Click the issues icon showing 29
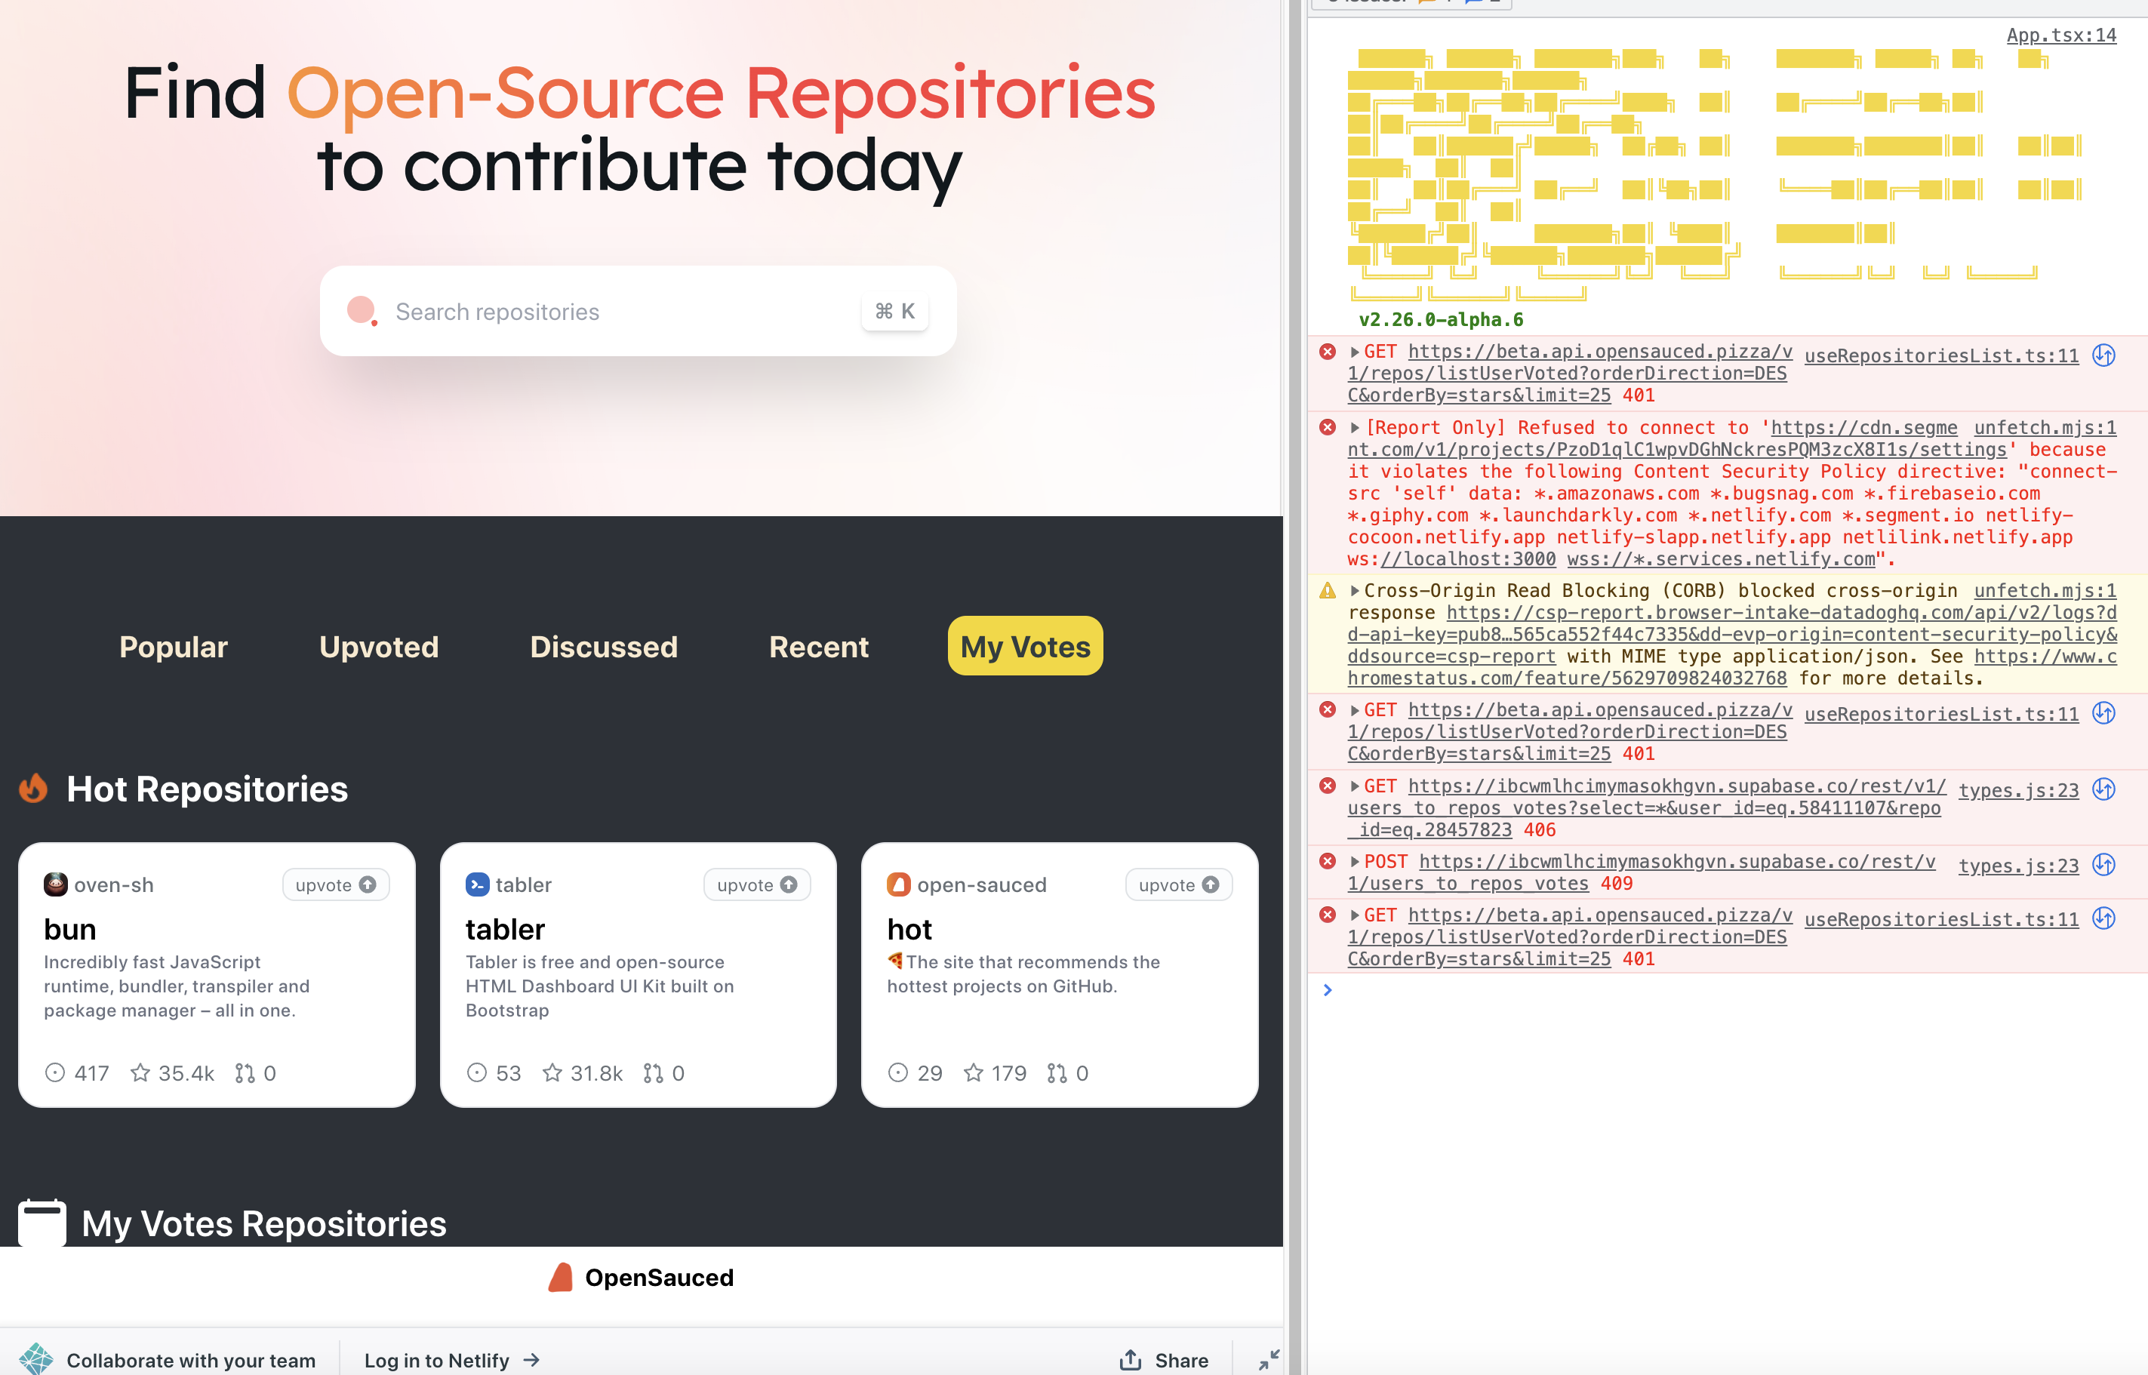Viewport: 2148px width, 1375px height. 898,1072
